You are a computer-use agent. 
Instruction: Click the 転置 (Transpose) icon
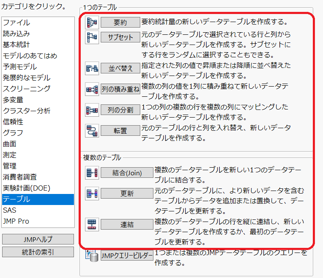pyautogui.click(x=92, y=131)
